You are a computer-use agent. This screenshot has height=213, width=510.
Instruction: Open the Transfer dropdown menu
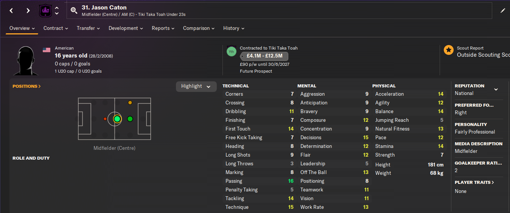[x=88, y=28]
